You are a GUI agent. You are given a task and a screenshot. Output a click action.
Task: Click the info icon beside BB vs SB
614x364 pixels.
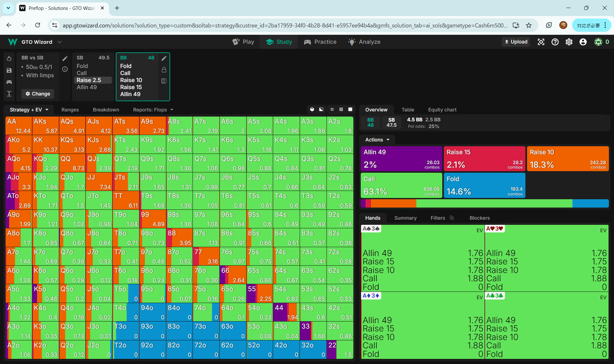click(x=65, y=69)
